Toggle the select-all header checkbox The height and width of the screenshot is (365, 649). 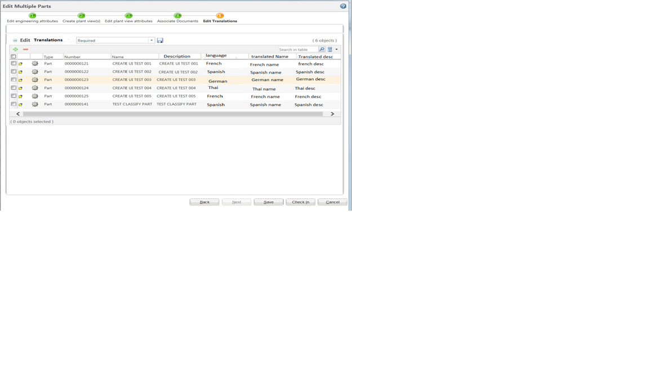click(14, 56)
